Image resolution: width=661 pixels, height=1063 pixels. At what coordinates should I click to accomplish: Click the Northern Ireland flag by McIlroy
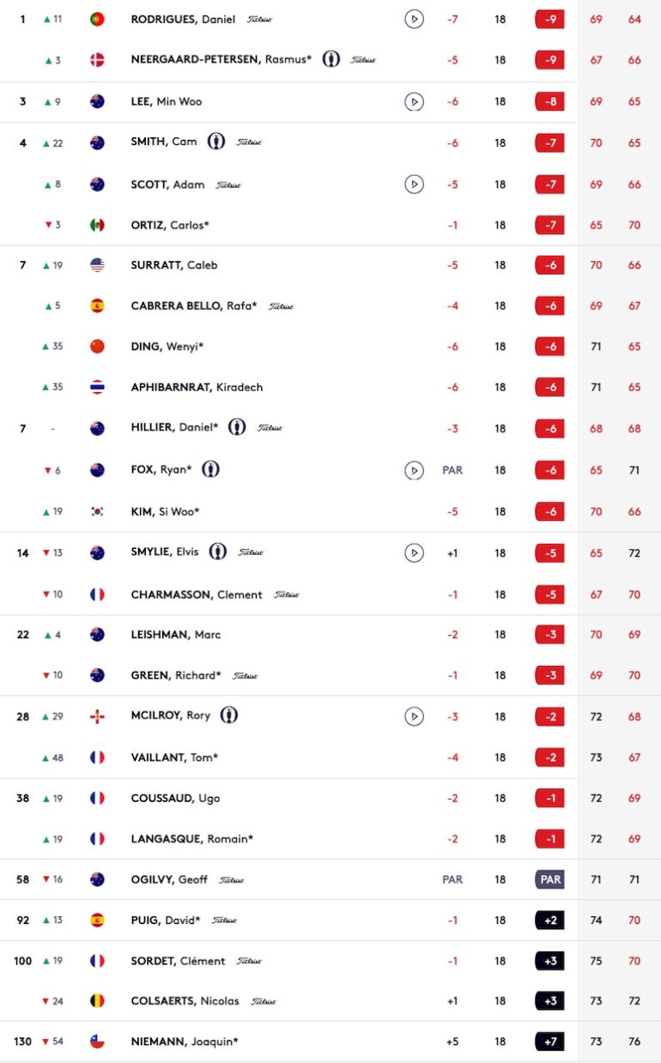[97, 716]
